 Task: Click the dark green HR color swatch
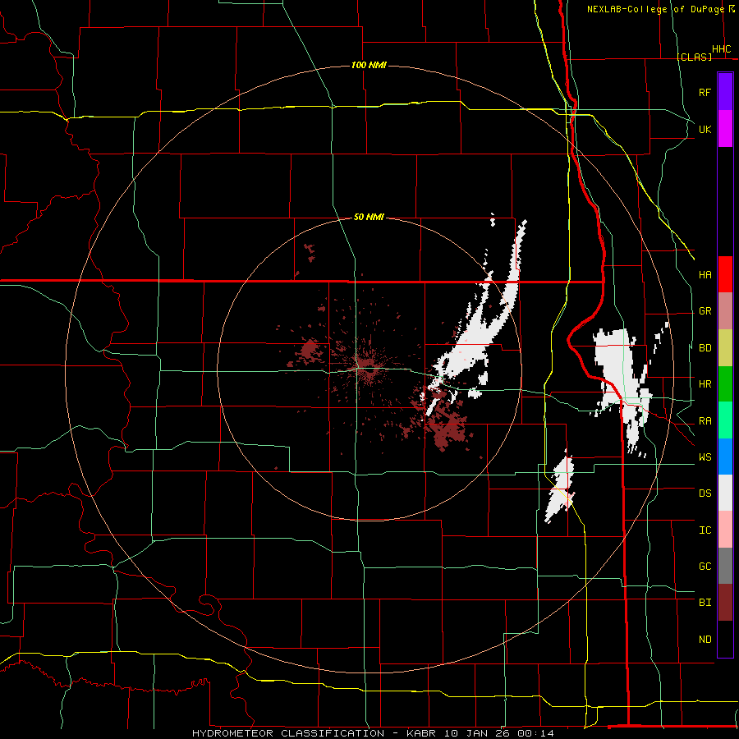(x=725, y=384)
